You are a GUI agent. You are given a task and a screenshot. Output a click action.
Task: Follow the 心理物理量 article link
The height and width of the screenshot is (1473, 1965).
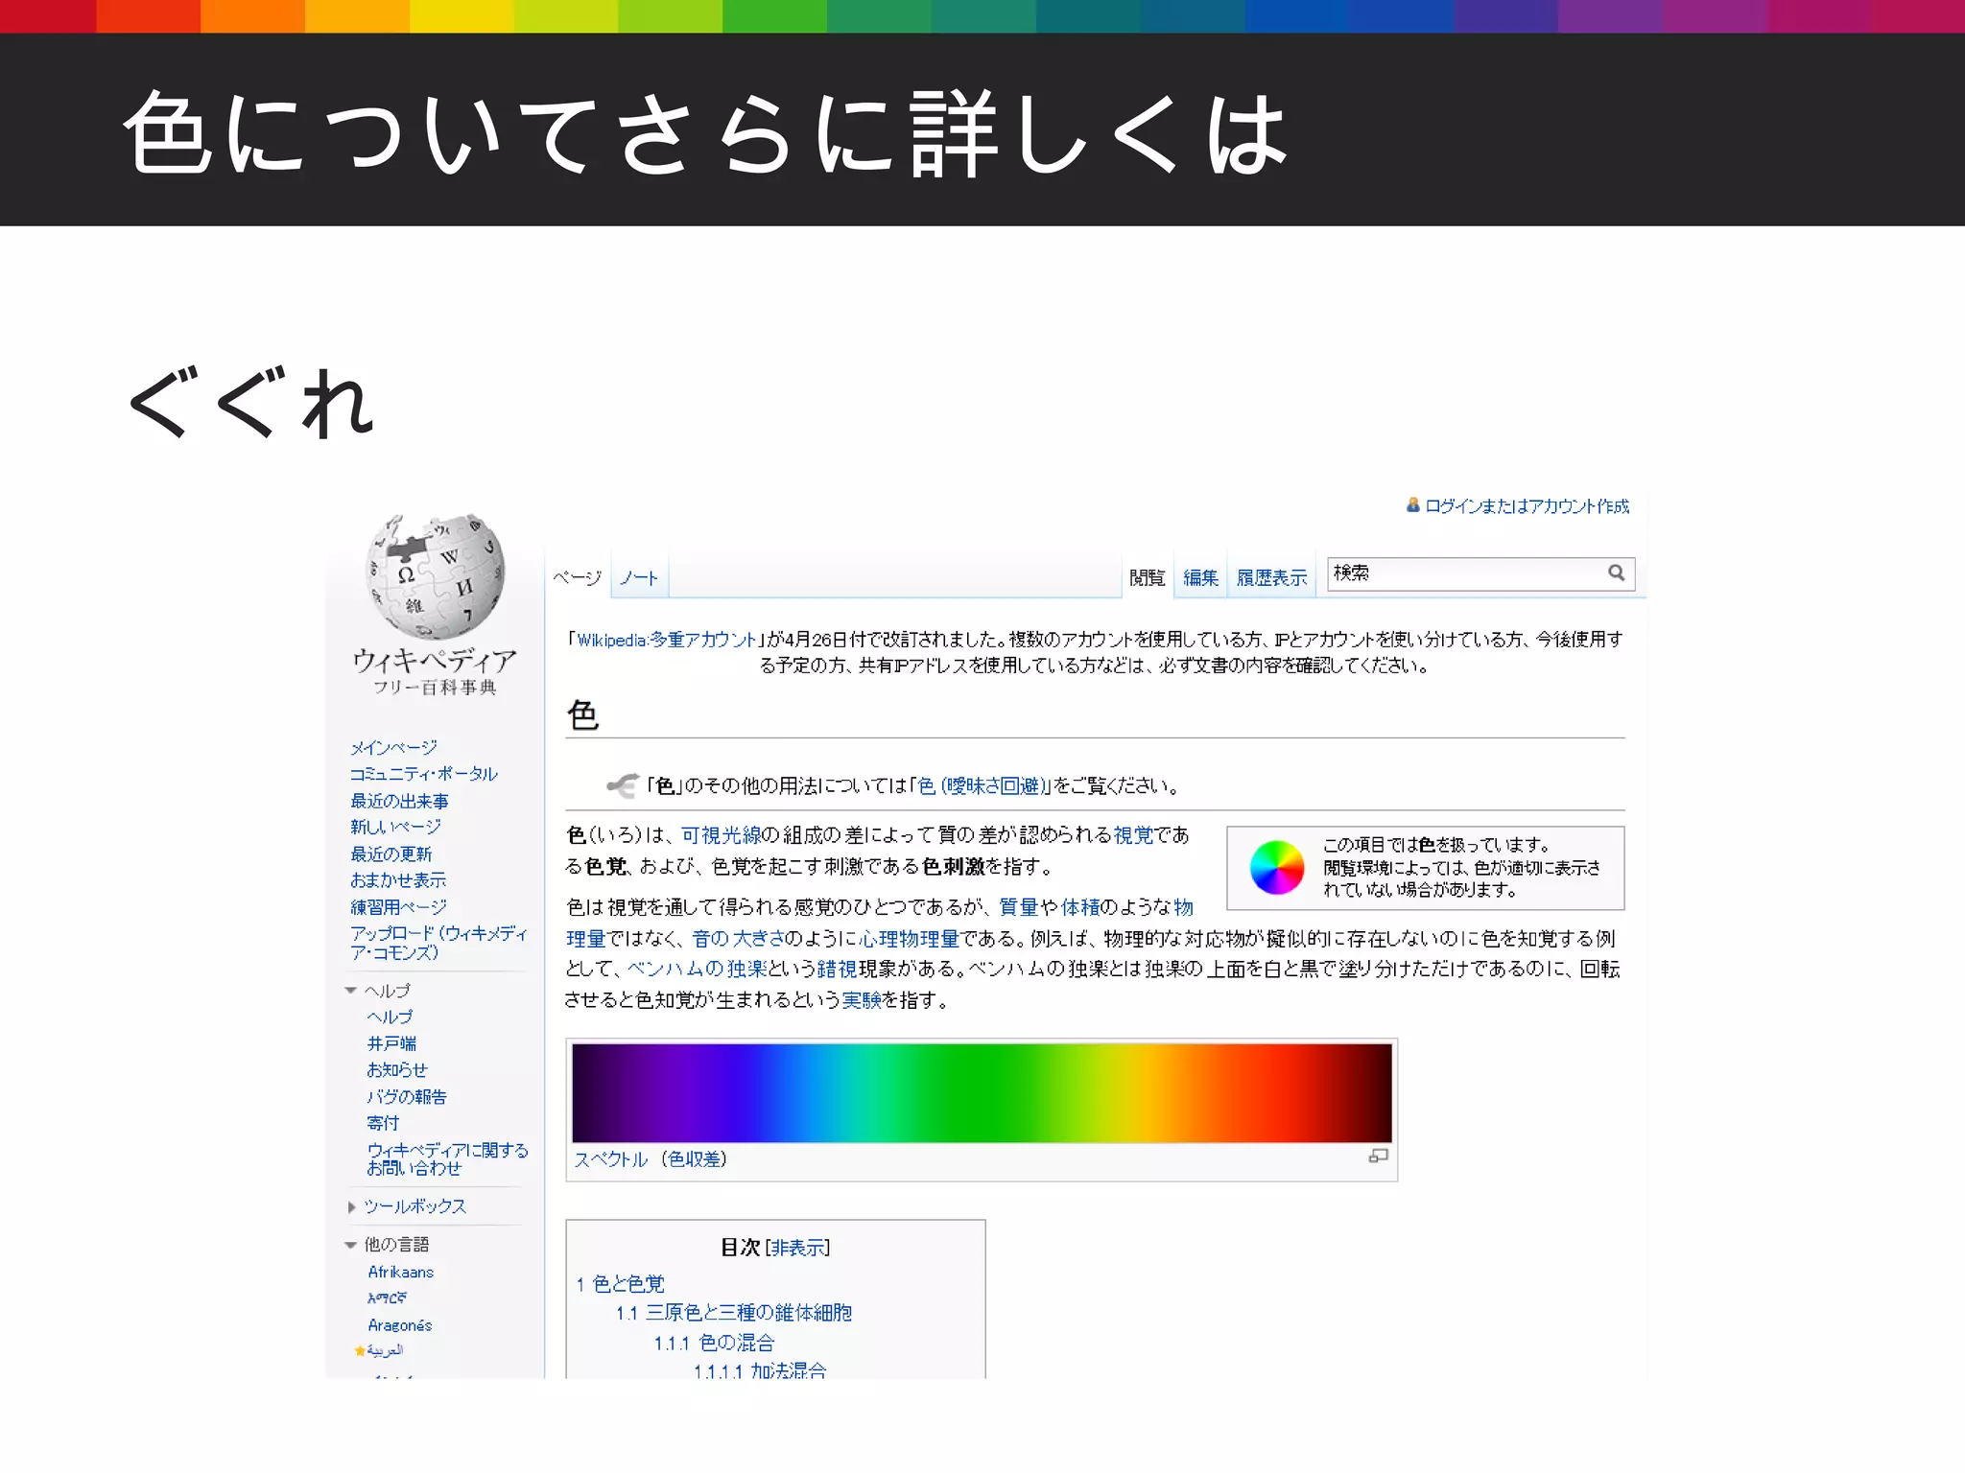[910, 938]
